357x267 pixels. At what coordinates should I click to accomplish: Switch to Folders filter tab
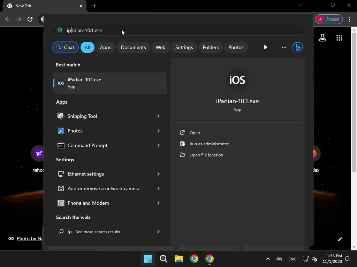click(211, 47)
